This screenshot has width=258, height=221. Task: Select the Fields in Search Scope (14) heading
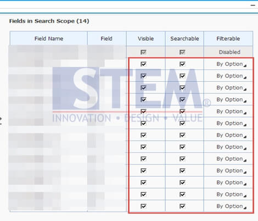[x=49, y=21]
